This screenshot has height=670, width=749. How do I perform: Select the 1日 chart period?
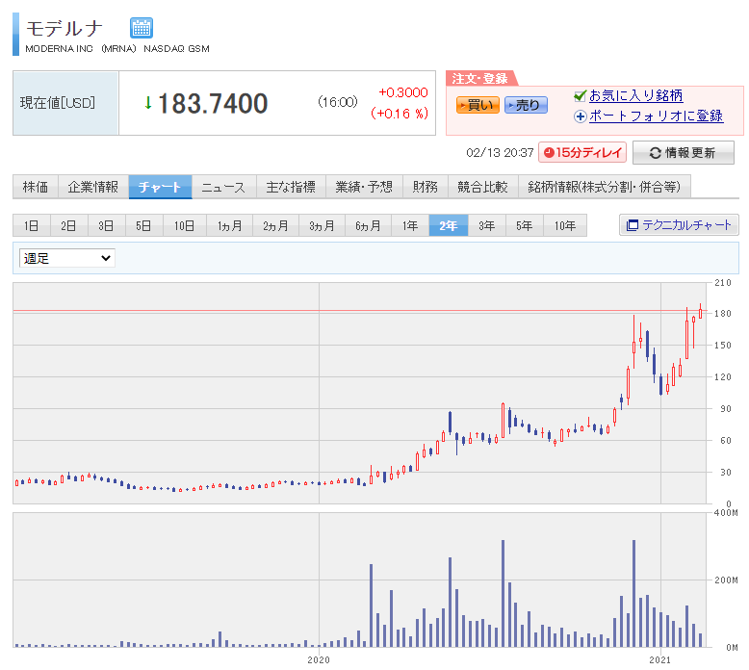click(x=32, y=225)
